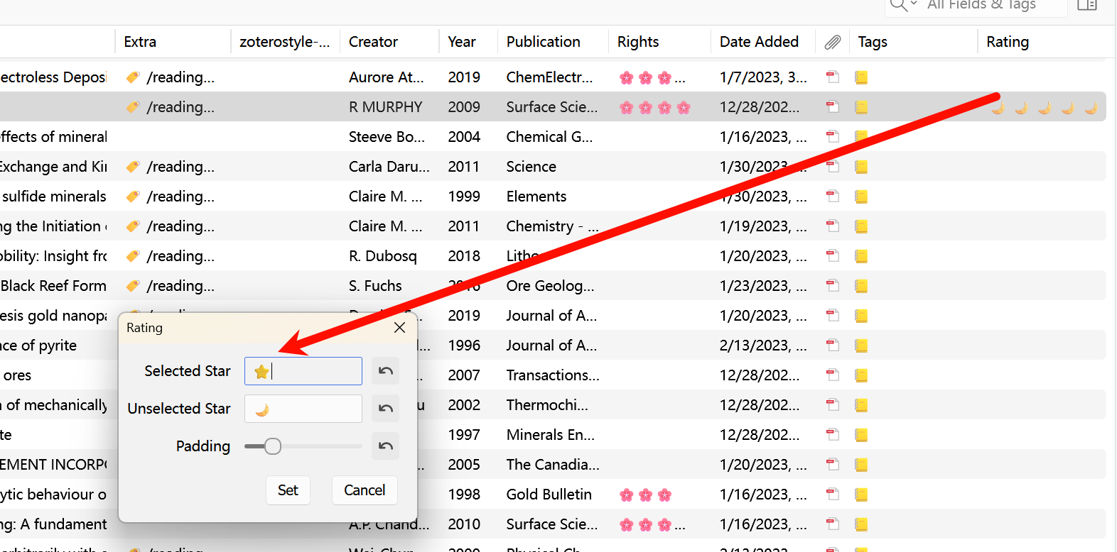Focus the Selected Star input field
Screen dimensions: 1117x552
click(x=303, y=371)
